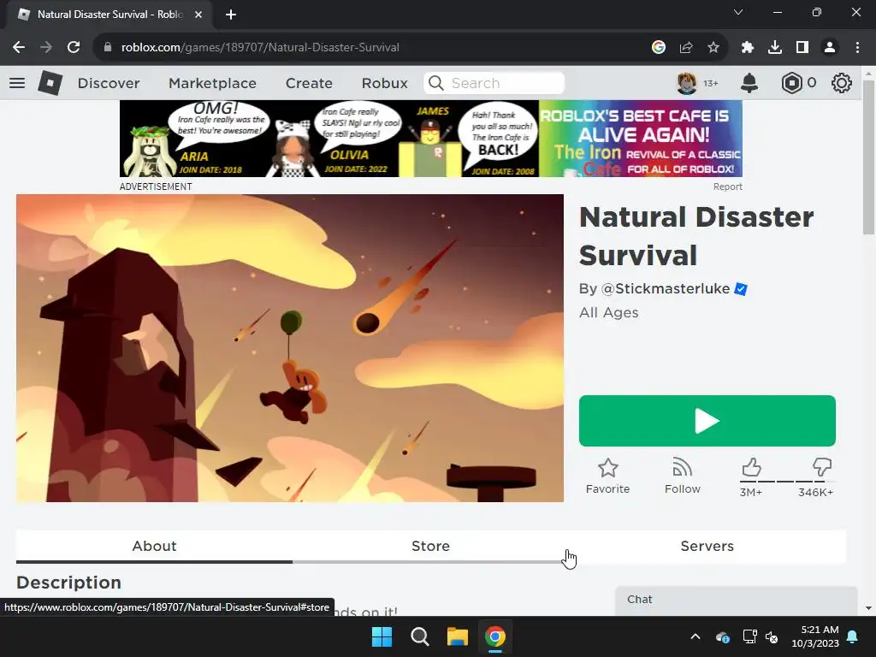Favorite the game with star icon
The image size is (876, 657).
coord(608,468)
